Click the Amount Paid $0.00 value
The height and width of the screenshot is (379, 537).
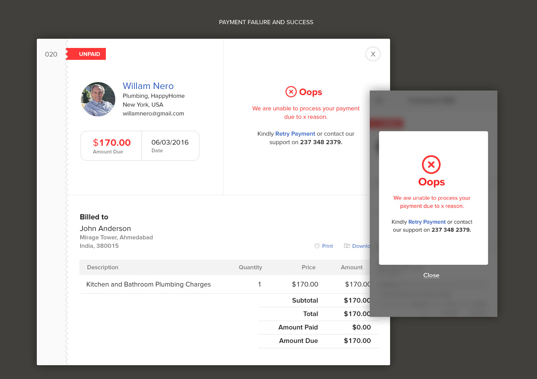(x=362, y=327)
